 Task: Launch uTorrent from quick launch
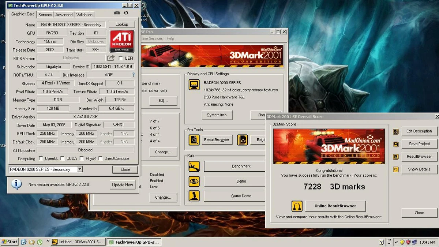point(40,242)
